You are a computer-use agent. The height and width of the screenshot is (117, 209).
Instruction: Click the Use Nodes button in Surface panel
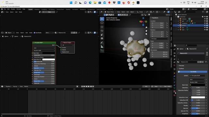coord(192,72)
